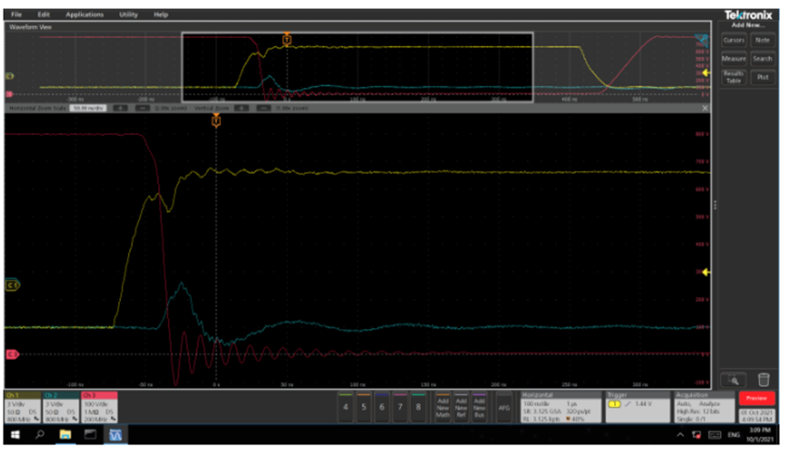Click the trash can delete icon
Image resolution: width=787 pixels, height=449 pixels.
(763, 380)
